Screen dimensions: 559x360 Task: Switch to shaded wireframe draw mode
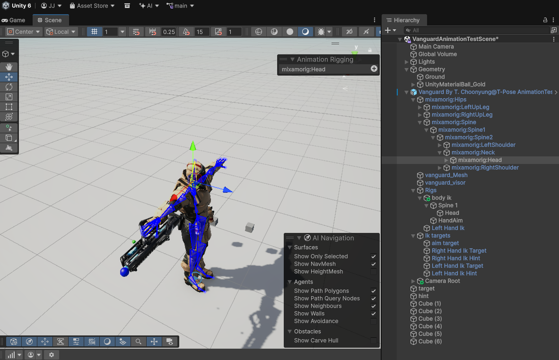[x=274, y=32]
